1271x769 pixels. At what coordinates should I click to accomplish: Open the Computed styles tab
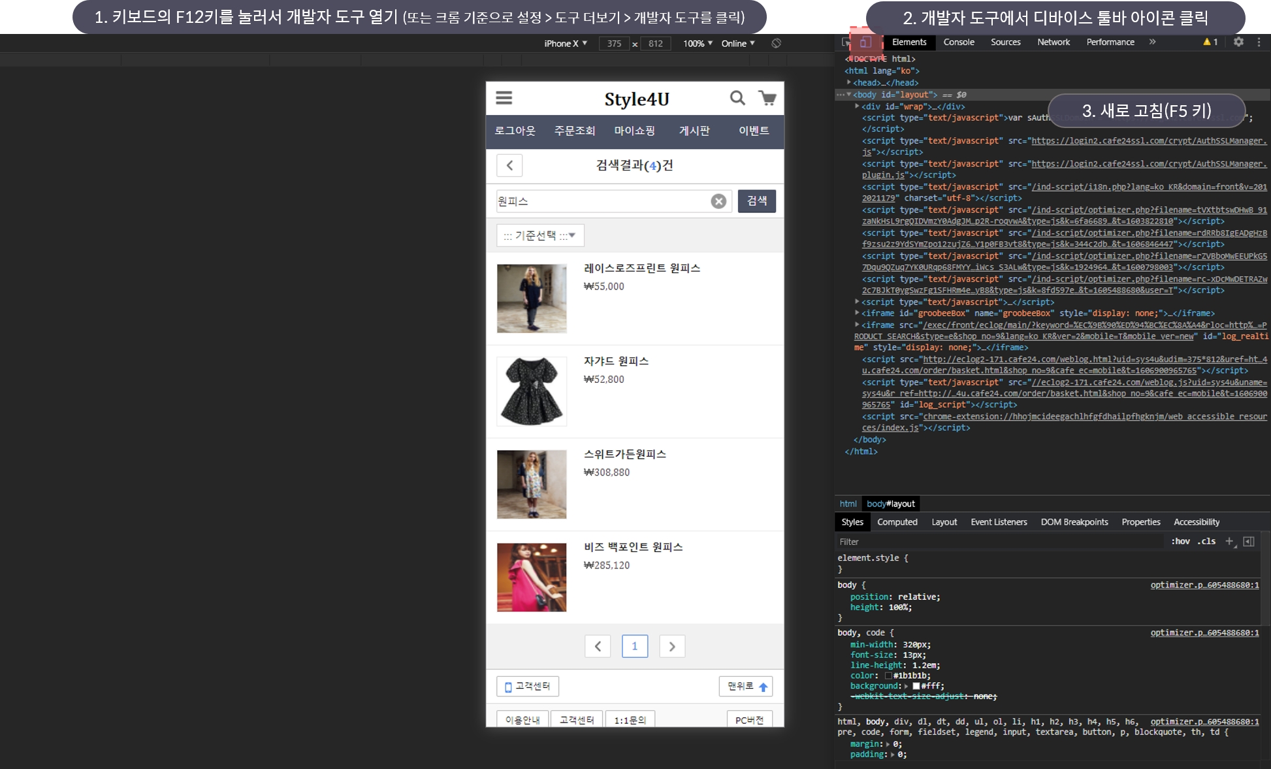(897, 522)
